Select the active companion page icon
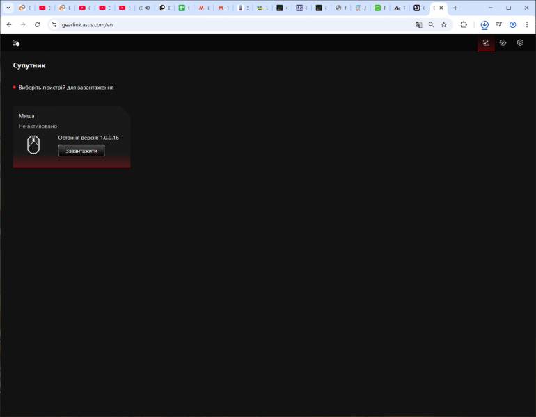This screenshot has height=417, width=536. (486, 42)
